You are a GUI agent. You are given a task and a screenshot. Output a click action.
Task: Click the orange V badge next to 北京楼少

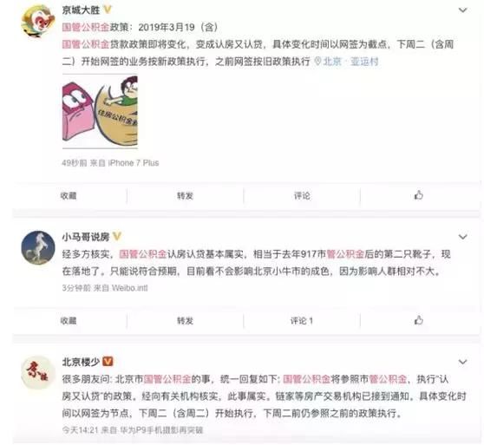click(108, 361)
